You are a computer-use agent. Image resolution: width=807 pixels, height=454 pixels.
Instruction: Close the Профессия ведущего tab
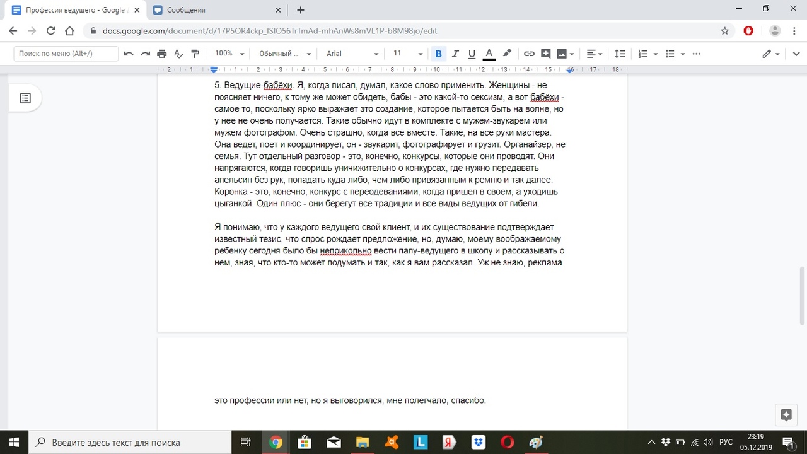[137, 10]
